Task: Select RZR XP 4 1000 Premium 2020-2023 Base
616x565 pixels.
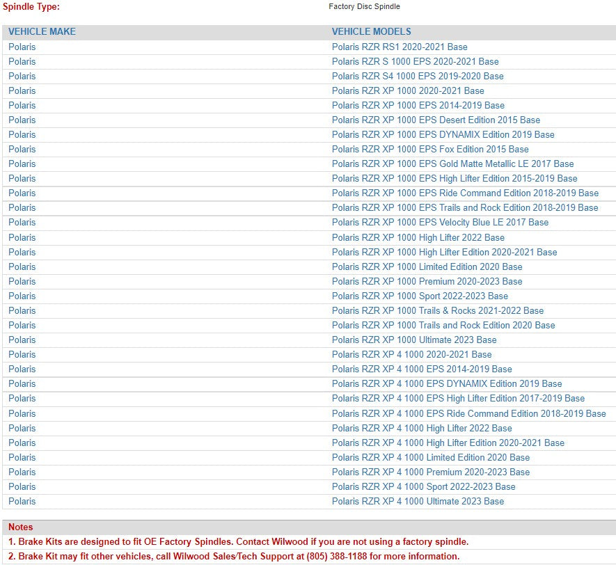Action: click(431, 472)
